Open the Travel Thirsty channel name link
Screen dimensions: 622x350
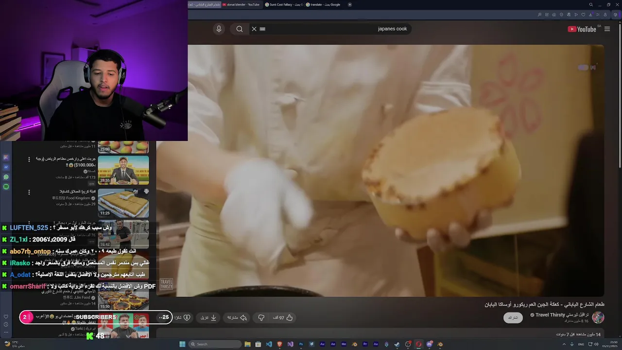[562, 315]
